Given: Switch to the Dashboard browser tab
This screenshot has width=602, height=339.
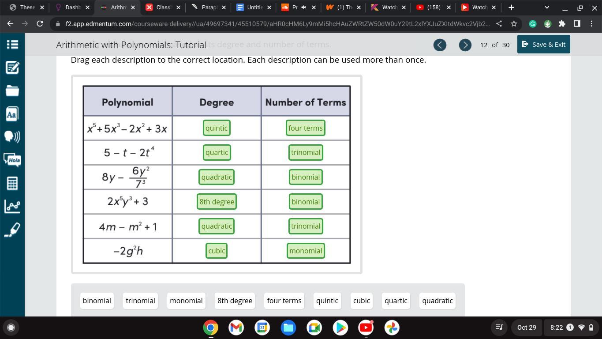Looking at the screenshot, I should tap(73, 8).
